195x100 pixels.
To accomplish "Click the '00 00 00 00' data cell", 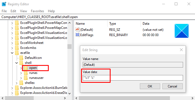I will pos(151,35).
